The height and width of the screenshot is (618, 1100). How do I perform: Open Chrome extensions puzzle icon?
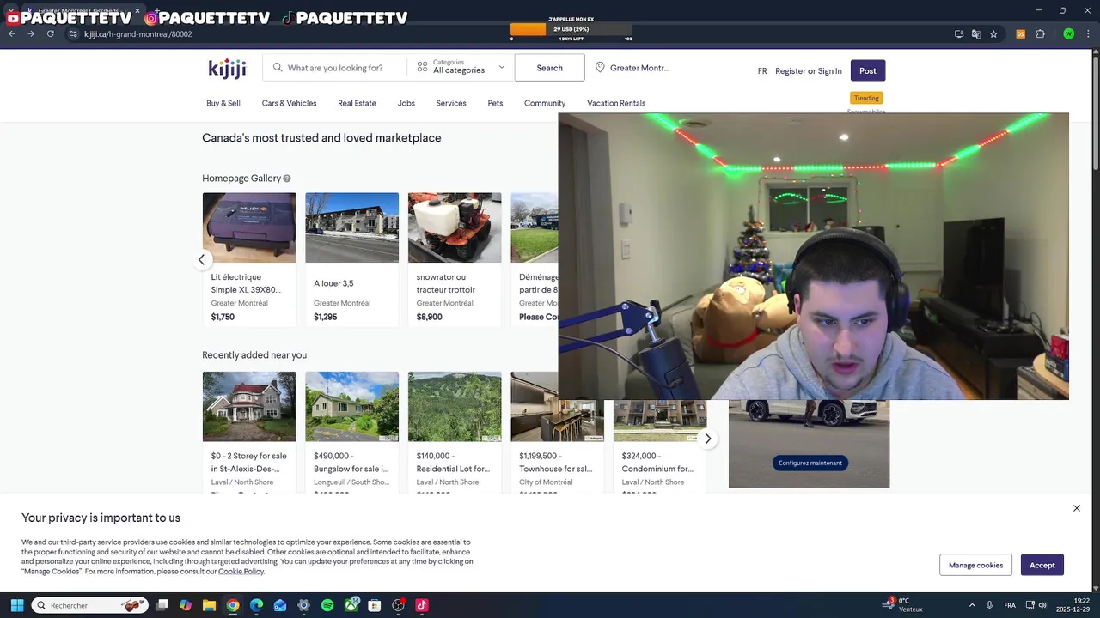pos(1040,34)
